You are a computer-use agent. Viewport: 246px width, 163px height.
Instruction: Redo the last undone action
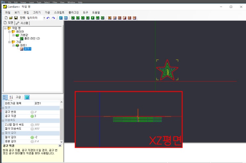53,18
